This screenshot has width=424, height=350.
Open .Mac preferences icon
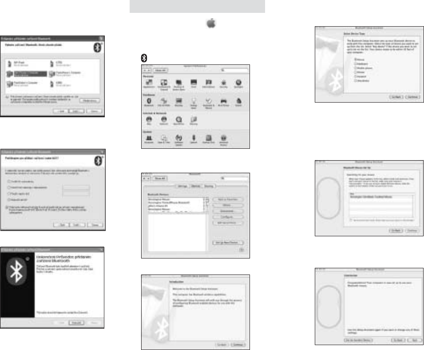click(x=149, y=120)
